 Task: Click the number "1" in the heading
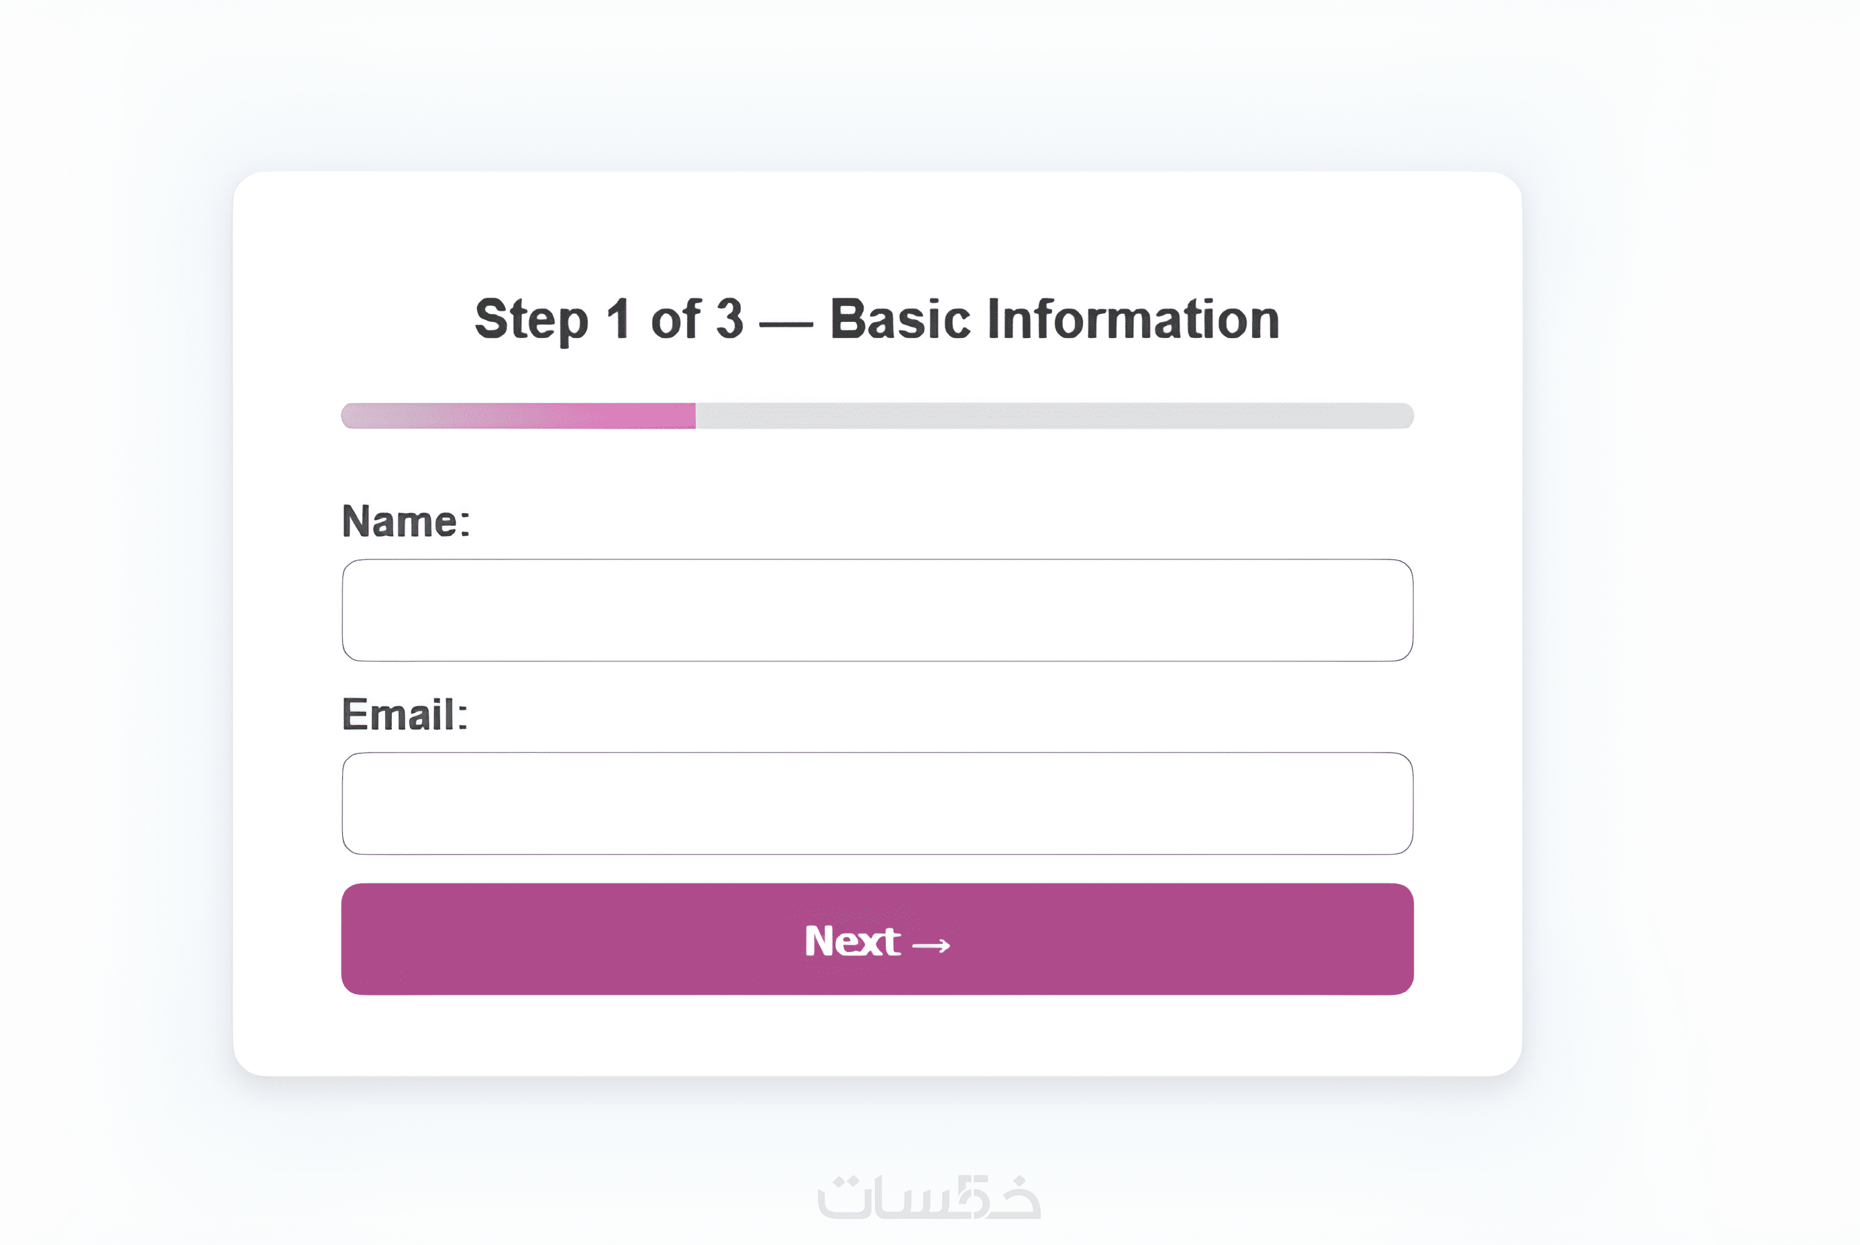click(618, 319)
